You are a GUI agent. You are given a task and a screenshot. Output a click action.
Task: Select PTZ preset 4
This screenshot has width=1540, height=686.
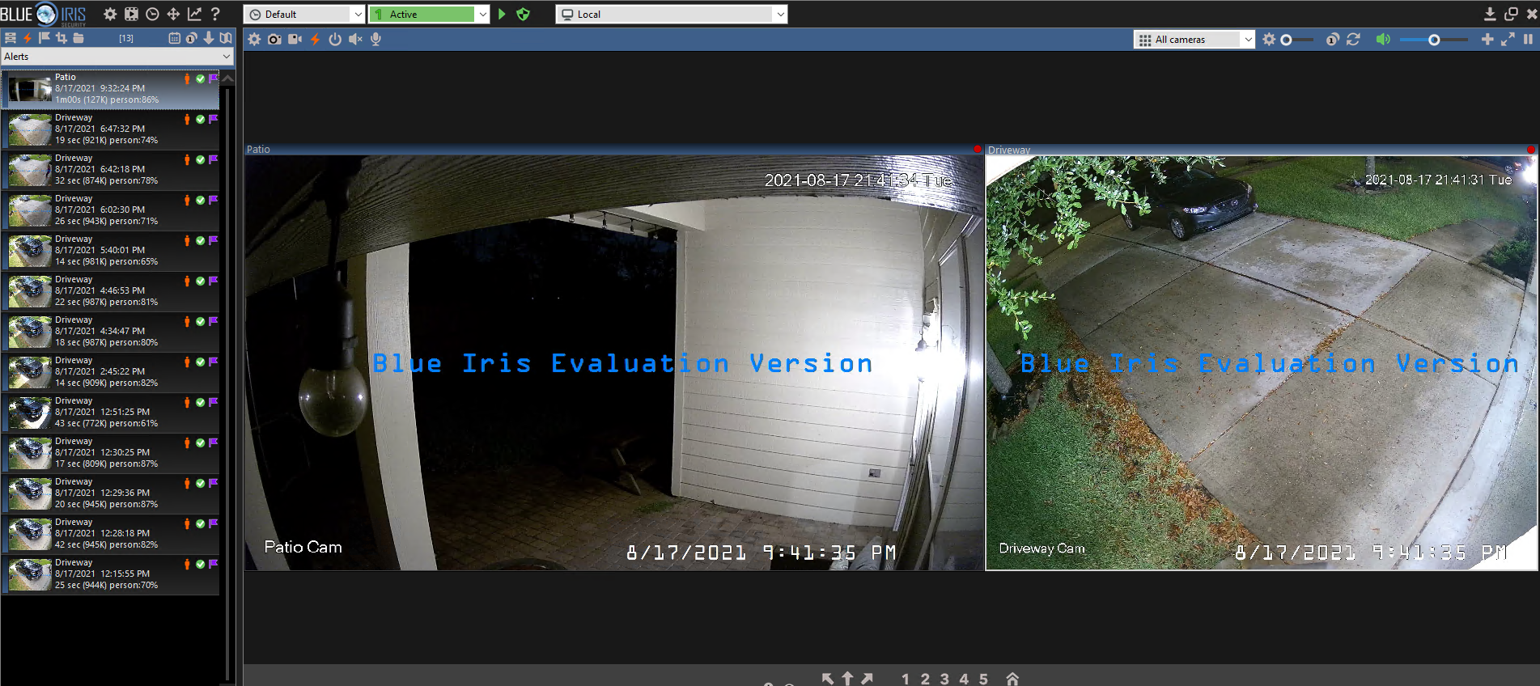coord(964,679)
